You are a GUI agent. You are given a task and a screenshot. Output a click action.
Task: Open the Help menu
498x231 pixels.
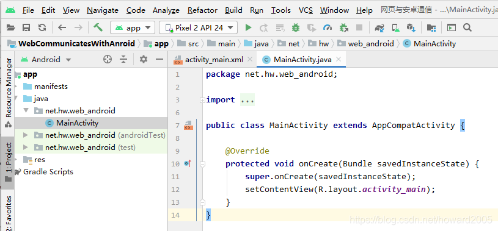click(364, 10)
